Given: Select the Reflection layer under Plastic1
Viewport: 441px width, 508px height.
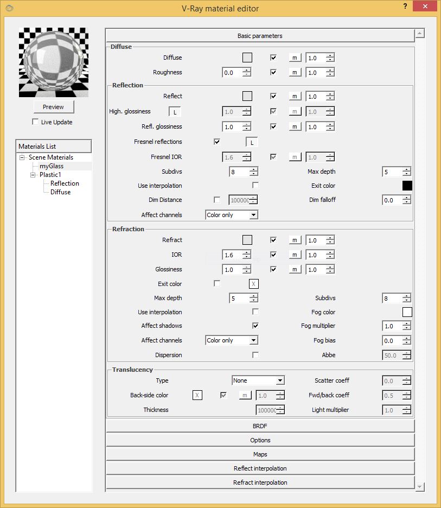Looking at the screenshot, I should (65, 183).
